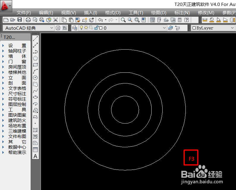Screen dimensions: 236x190
Task: Open the 视图(V) menu
Action: (x=68, y=13)
